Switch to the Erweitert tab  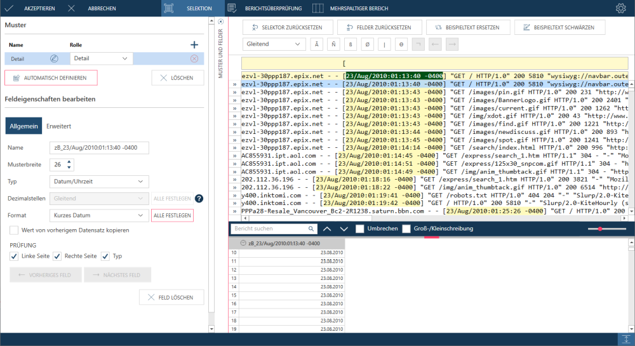58,126
